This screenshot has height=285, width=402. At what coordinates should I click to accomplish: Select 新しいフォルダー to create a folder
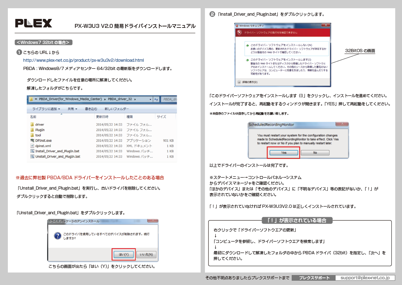coord(116,109)
